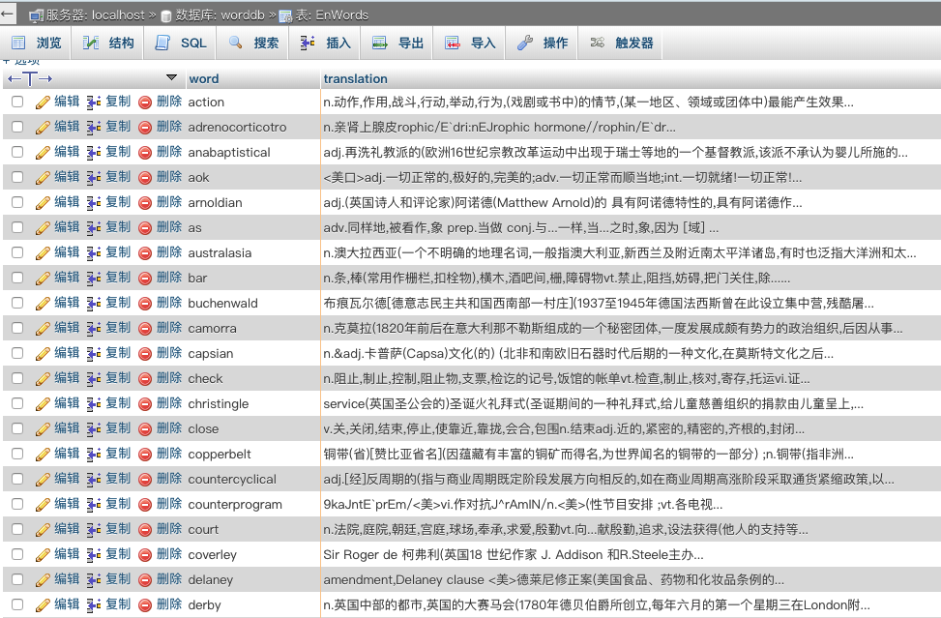Open the column options dropdown triangle in header
Screen dimensions: 941x618
[x=171, y=77]
